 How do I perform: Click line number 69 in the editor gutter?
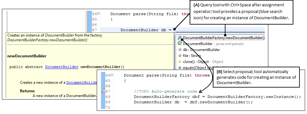pyautogui.click(x=108, y=102)
